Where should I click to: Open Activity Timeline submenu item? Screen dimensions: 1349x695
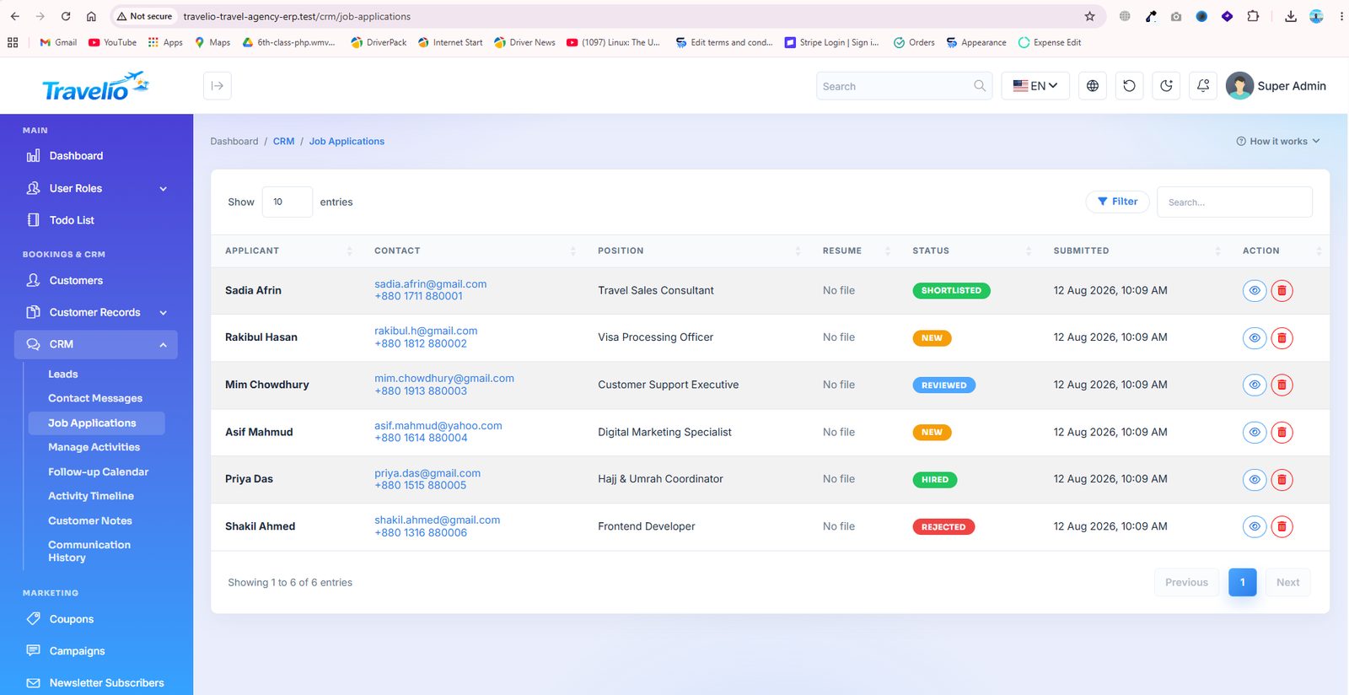pos(91,496)
